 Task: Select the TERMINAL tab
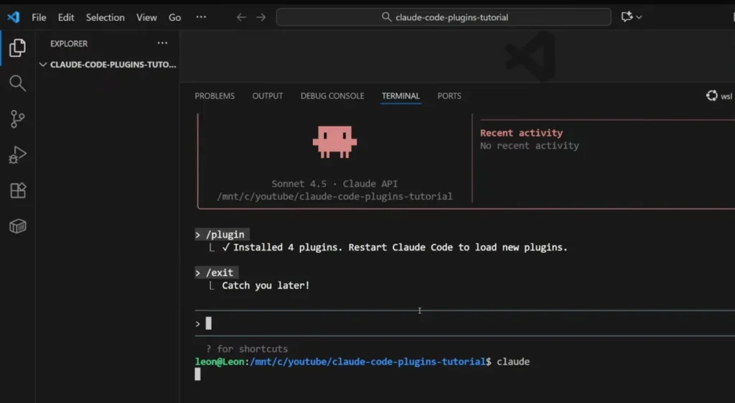(x=401, y=96)
